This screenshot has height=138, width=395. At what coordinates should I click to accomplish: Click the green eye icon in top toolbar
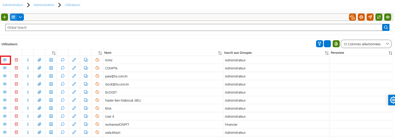pos(388,17)
